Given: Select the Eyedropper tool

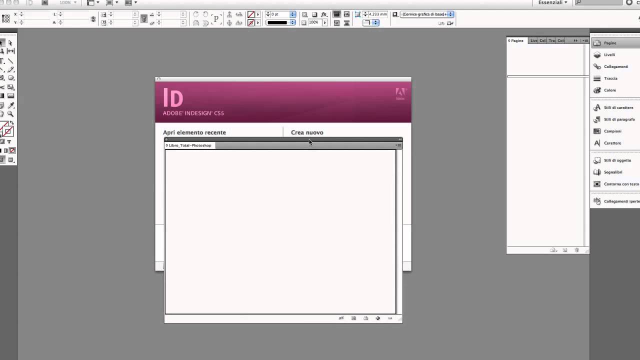Looking at the screenshot, I should tap(10, 105).
